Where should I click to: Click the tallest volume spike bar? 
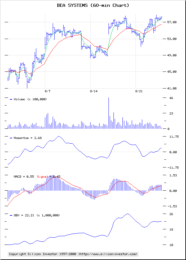click(x=108, y=113)
